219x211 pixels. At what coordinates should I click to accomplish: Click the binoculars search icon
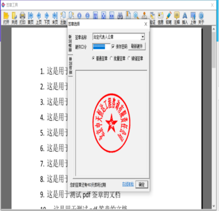pyautogui.click(x=120, y=16)
